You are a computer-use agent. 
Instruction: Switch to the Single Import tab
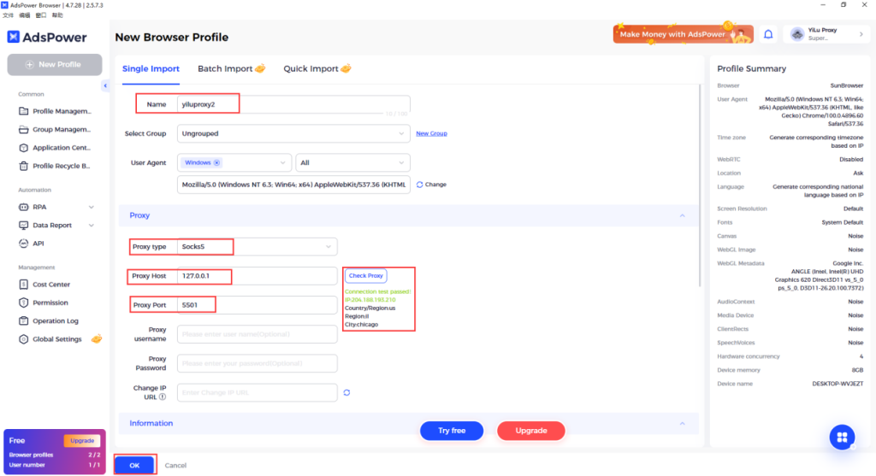[x=151, y=68]
